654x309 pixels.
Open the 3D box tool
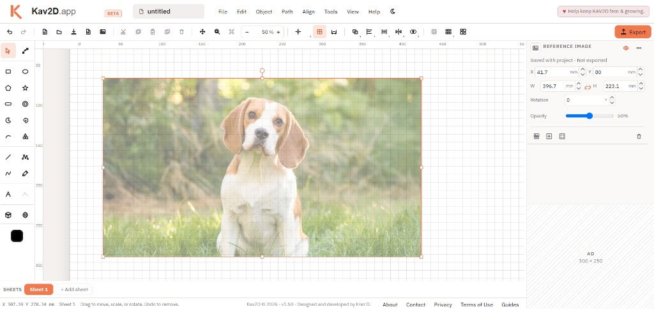click(x=8, y=215)
